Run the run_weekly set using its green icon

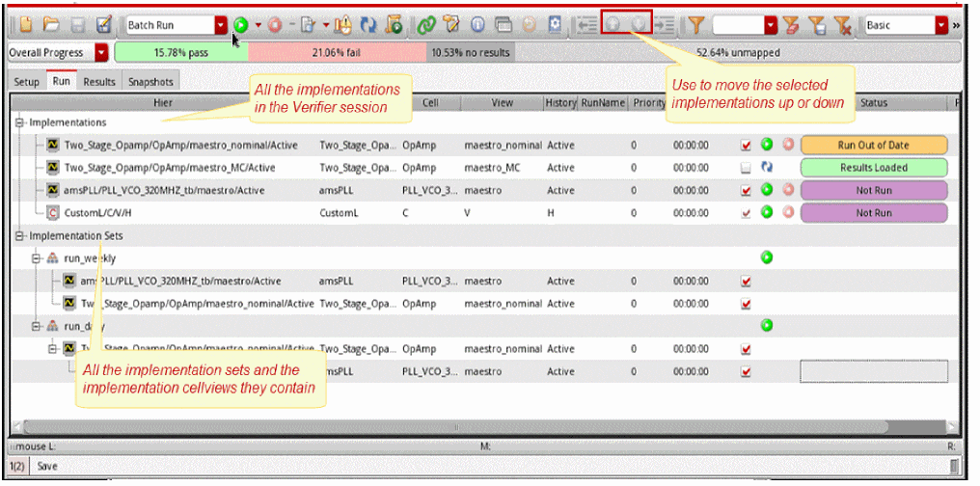click(x=767, y=257)
